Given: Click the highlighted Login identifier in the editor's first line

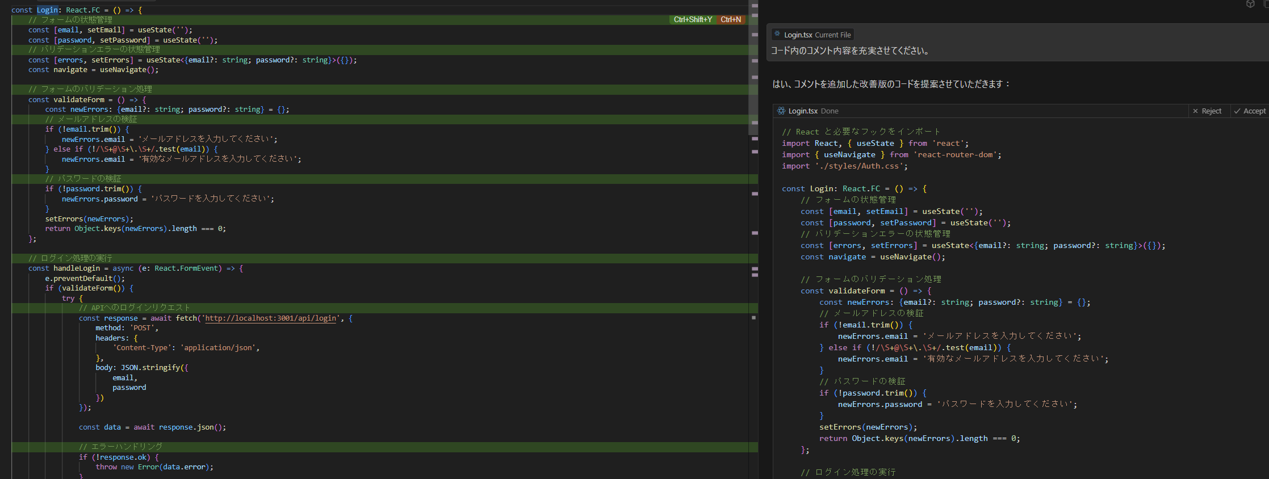Looking at the screenshot, I should (48, 10).
